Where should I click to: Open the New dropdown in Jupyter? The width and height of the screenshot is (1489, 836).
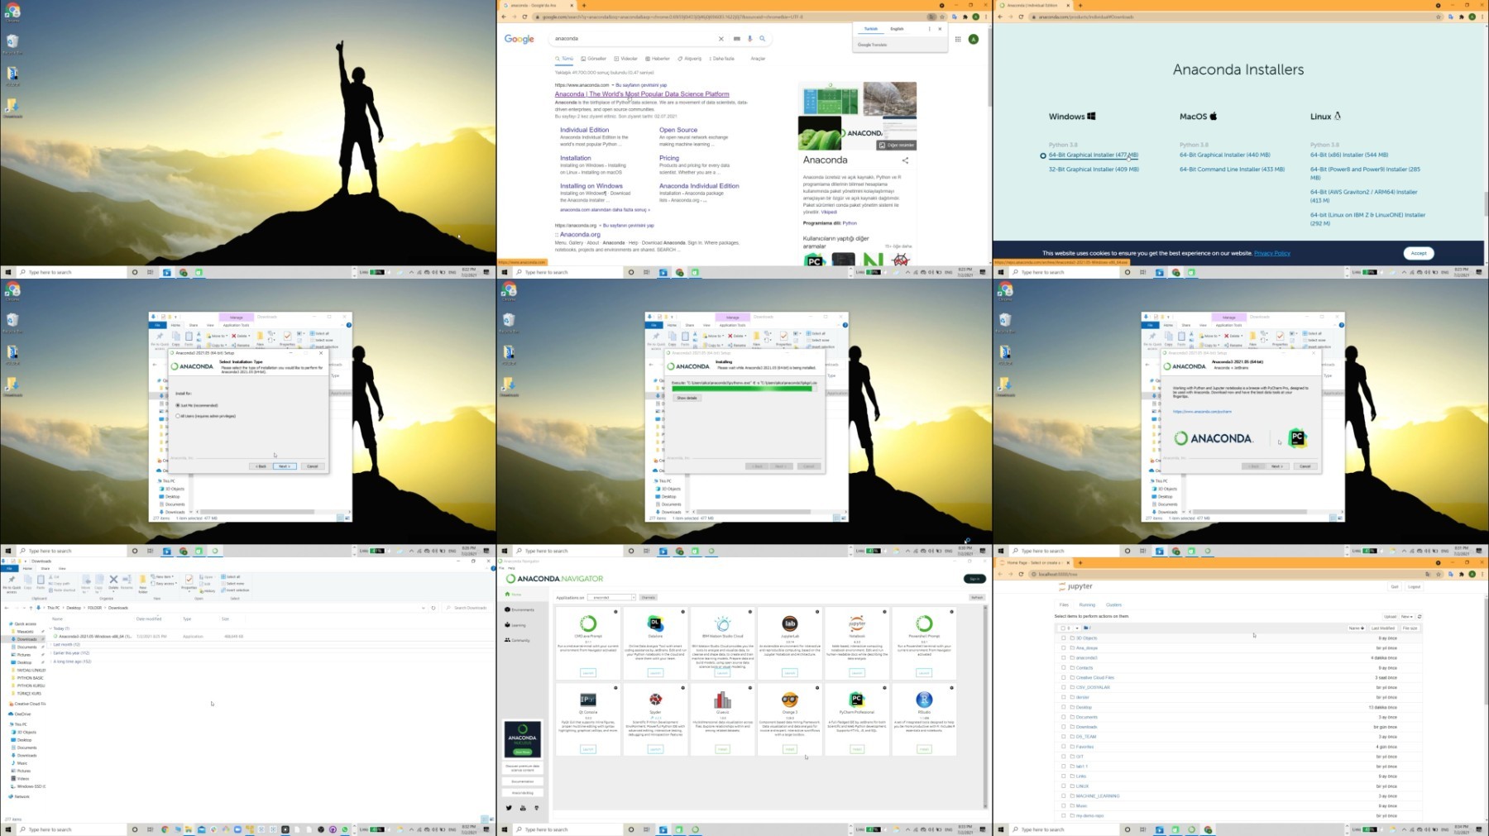(x=1406, y=617)
